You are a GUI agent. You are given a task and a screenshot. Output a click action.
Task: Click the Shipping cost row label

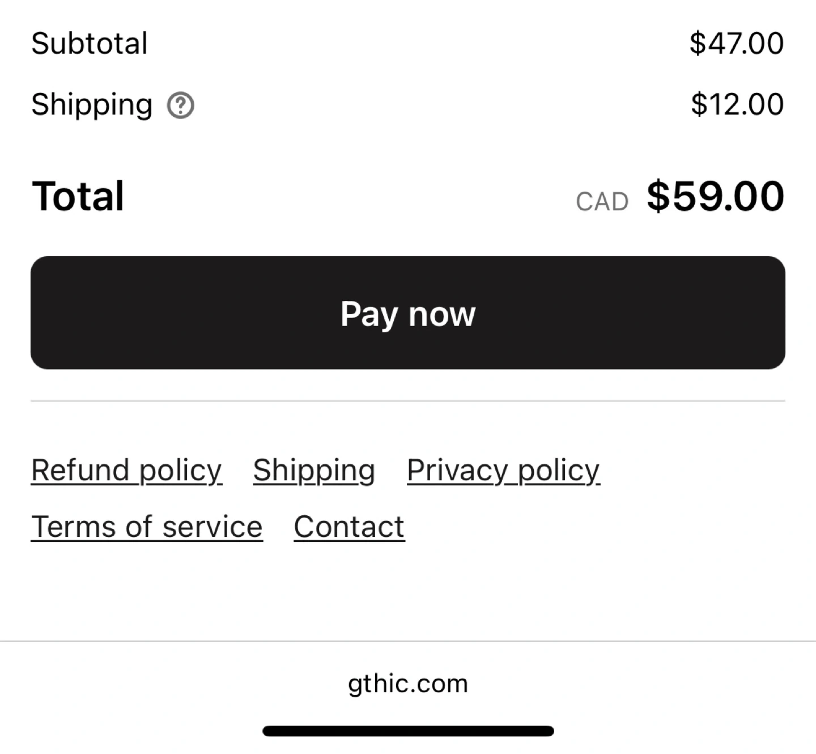pos(92,105)
